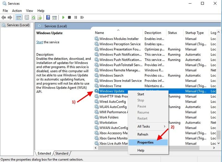Select the Windows Perception Service row
The height and width of the screenshot is (162, 222).
click(x=155, y=44)
